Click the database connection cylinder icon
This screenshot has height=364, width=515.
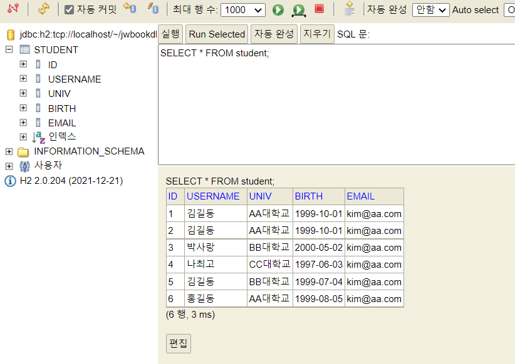[11, 34]
